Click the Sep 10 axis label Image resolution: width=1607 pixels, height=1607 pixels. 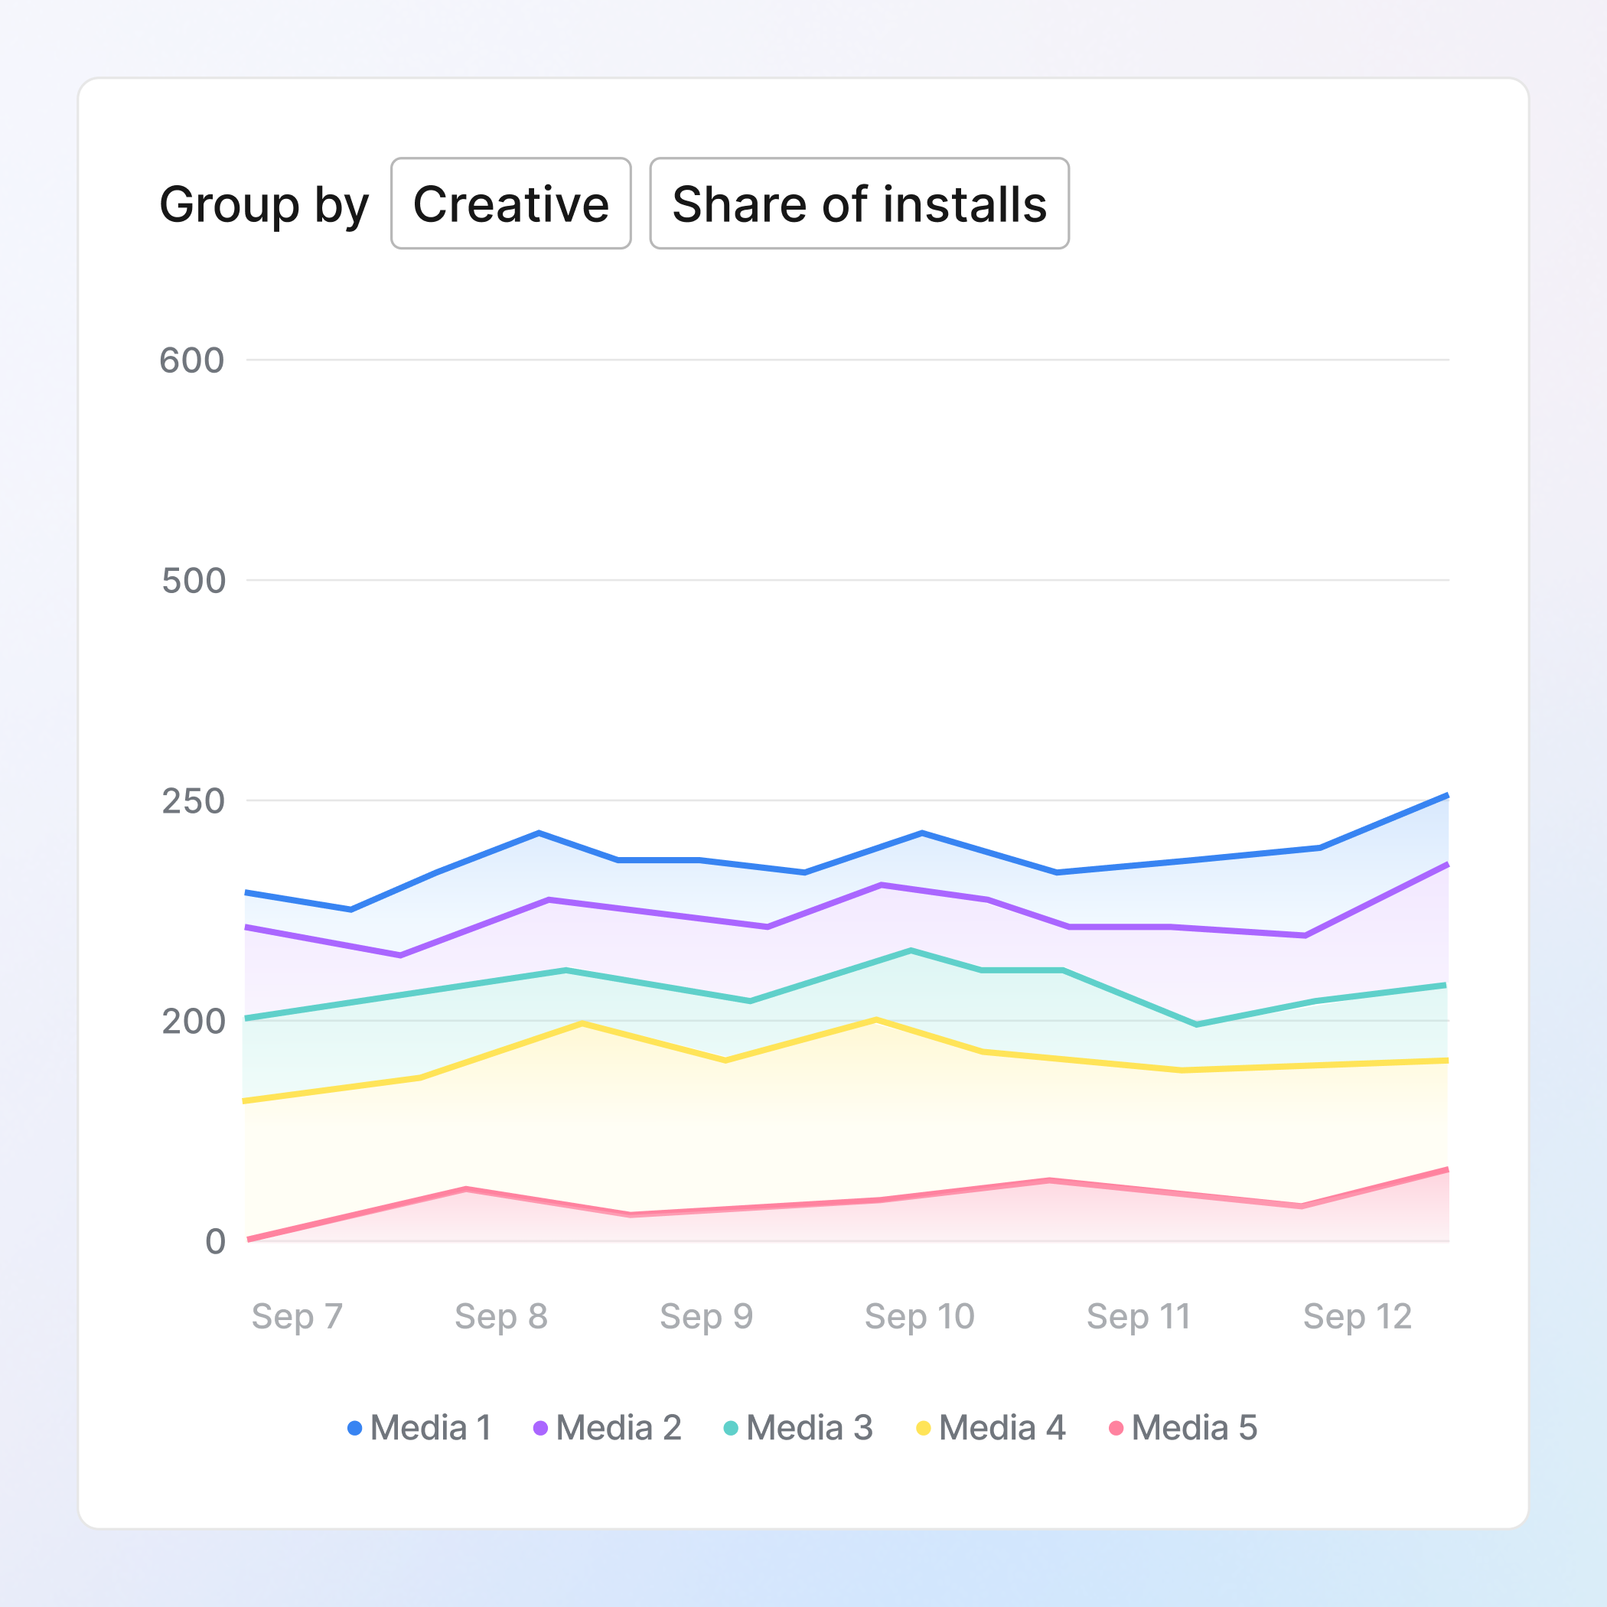(x=919, y=1317)
